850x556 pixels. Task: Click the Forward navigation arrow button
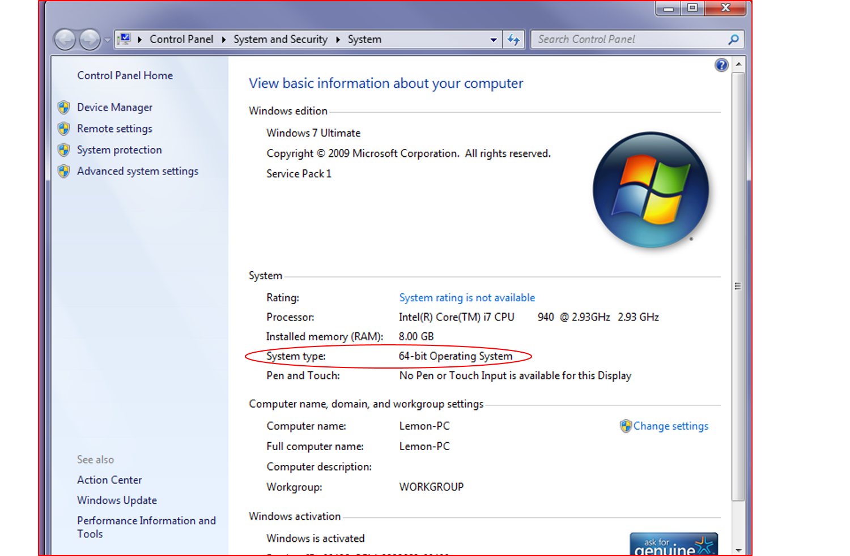pos(90,40)
